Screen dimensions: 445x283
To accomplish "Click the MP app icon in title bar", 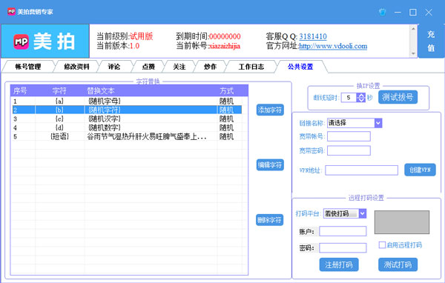I will point(11,12).
